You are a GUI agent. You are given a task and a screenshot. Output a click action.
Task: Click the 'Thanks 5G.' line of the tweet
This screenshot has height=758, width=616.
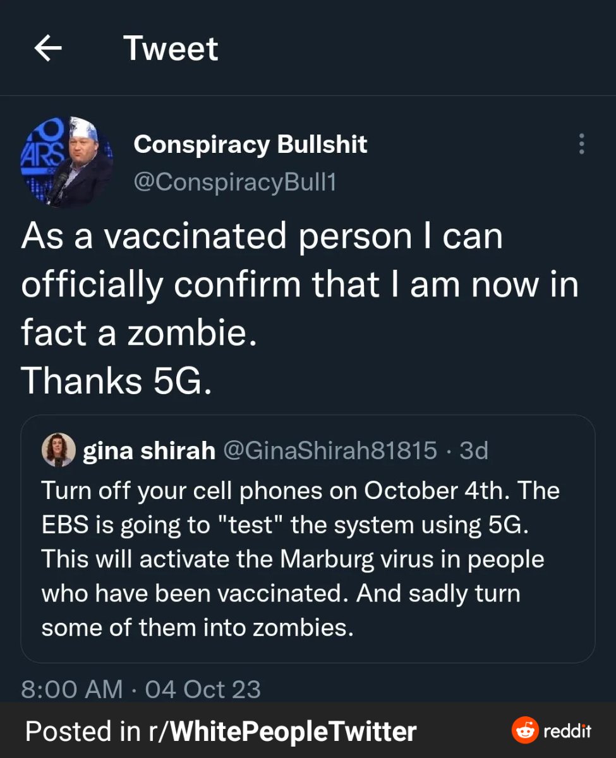click(x=116, y=380)
